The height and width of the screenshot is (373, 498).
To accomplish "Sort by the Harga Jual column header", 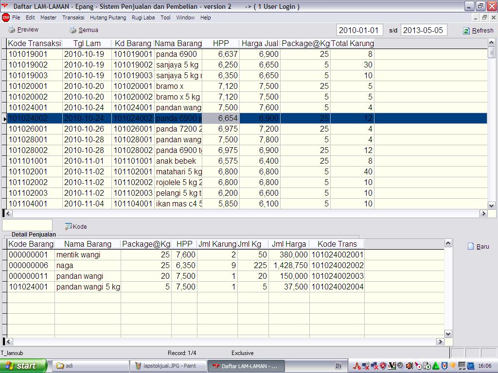I will pos(260,43).
